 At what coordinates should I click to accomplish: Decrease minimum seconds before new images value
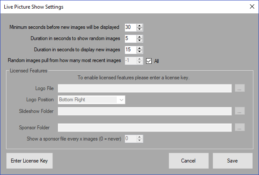(139, 29)
